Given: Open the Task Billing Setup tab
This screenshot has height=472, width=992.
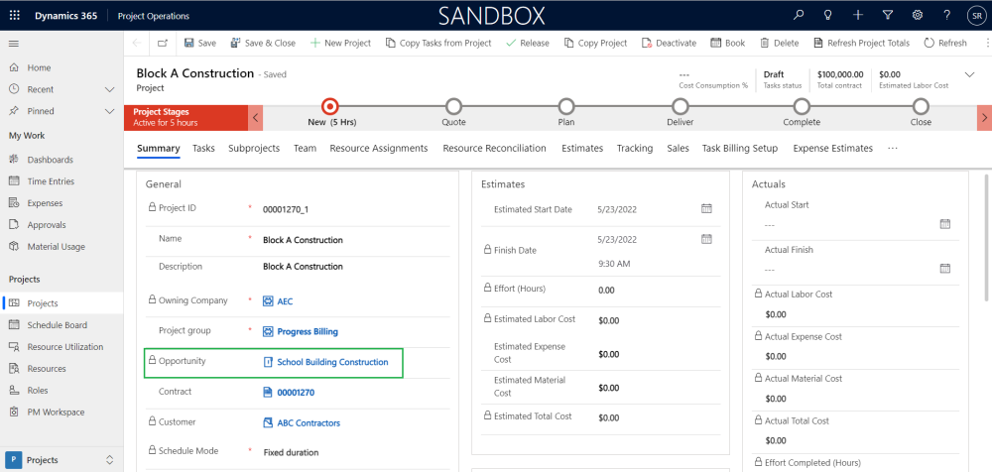Looking at the screenshot, I should pyautogui.click(x=740, y=149).
